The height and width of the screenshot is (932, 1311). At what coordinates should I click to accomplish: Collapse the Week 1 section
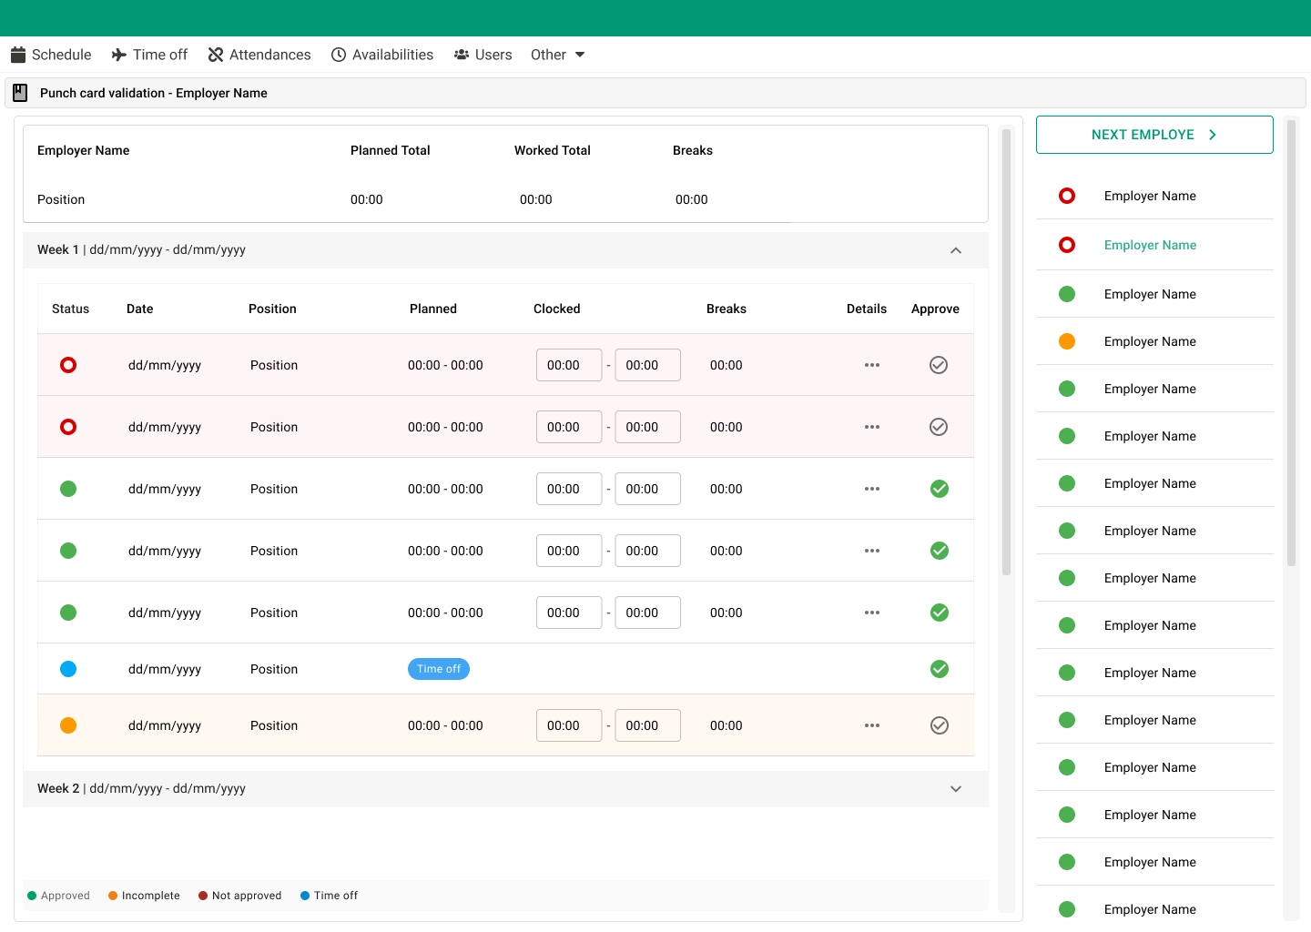(x=955, y=249)
